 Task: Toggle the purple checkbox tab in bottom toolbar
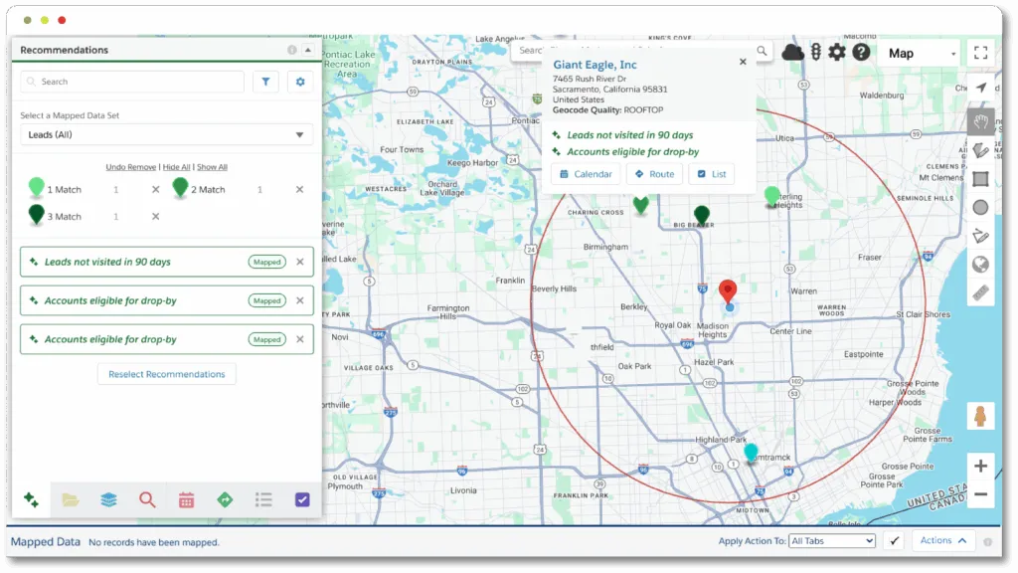click(x=302, y=499)
